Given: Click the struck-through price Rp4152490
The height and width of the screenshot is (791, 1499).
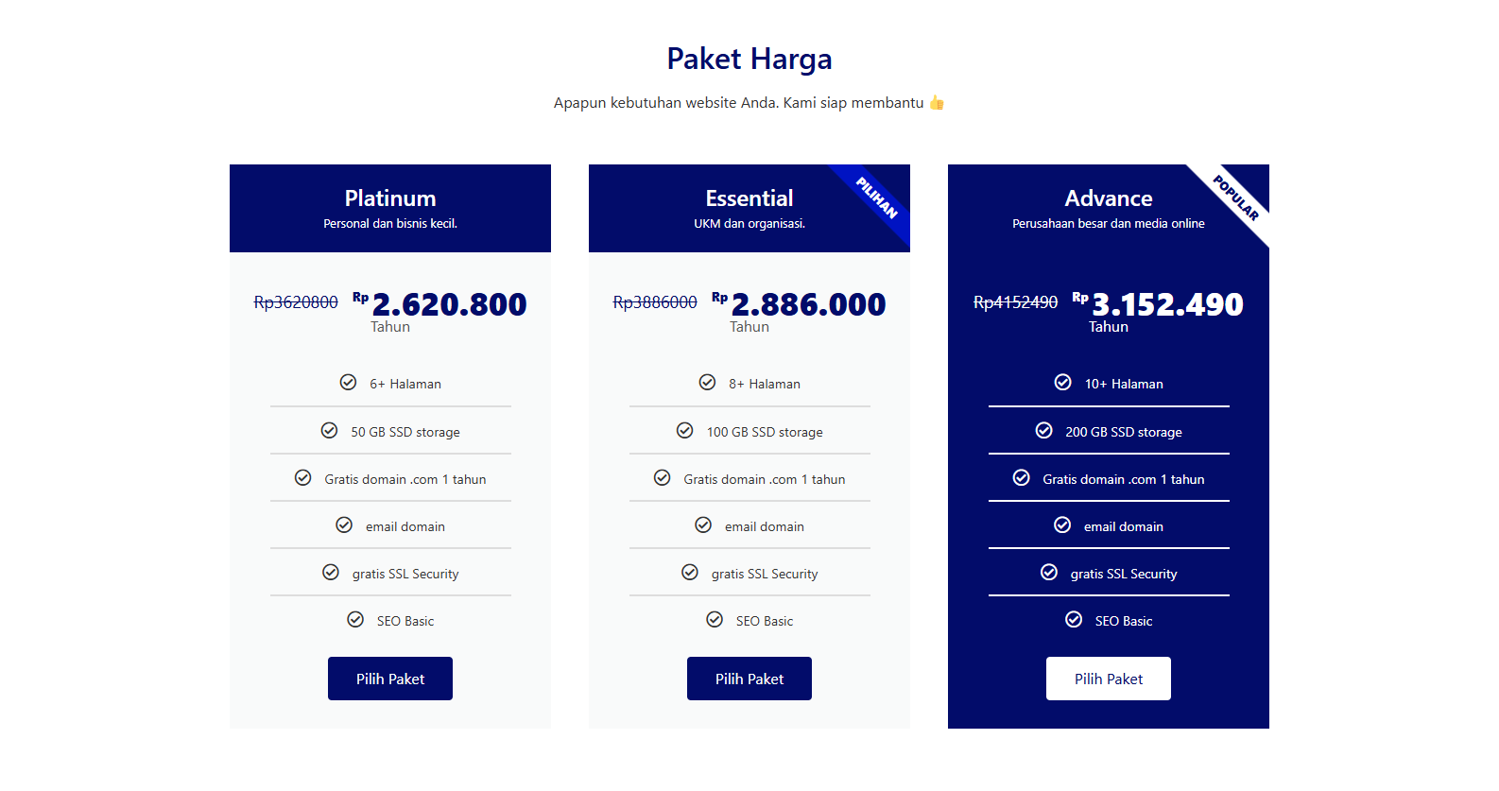Looking at the screenshot, I should (1015, 302).
